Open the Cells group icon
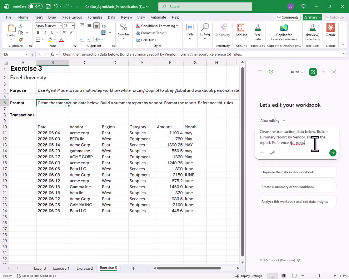 (x=190, y=27)
